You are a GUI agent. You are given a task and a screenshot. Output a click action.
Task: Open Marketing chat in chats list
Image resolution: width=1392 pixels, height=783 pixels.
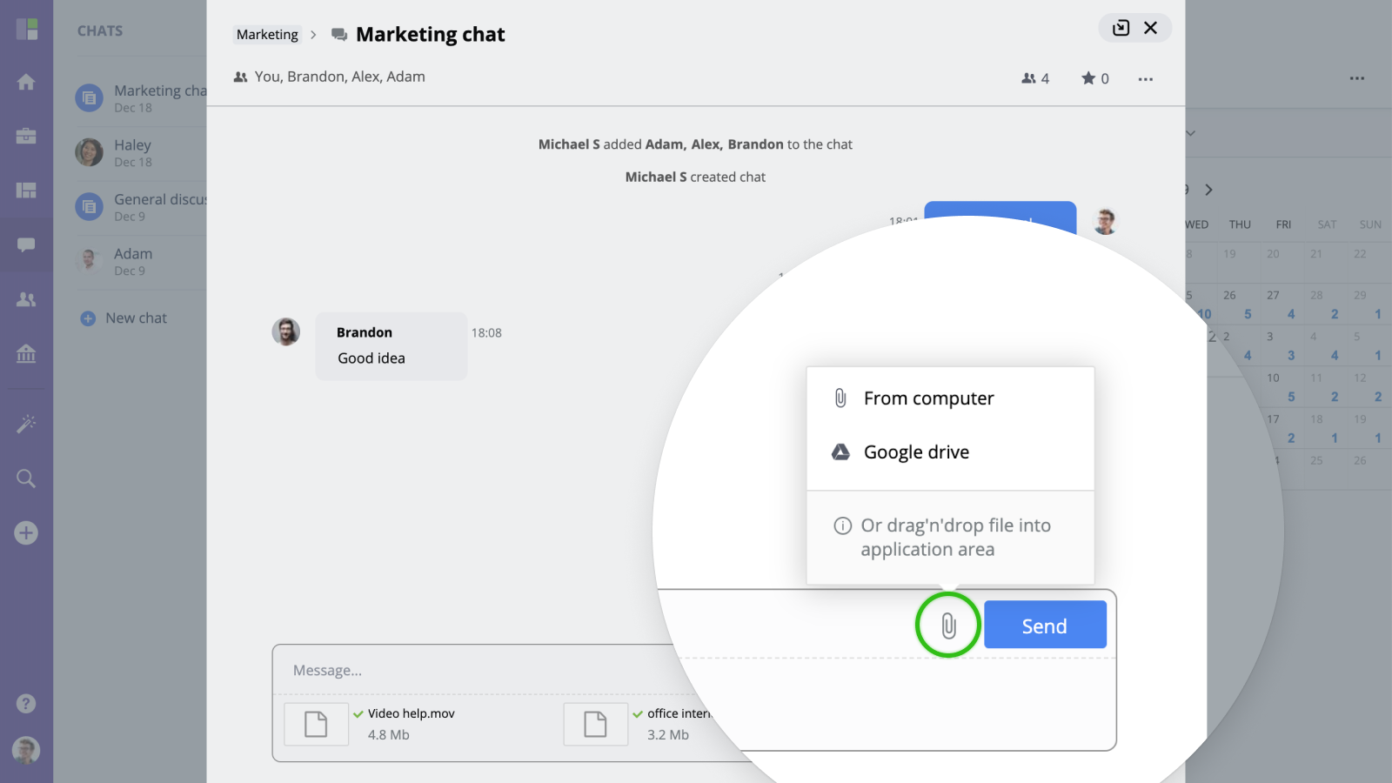(x=141, y=98)
